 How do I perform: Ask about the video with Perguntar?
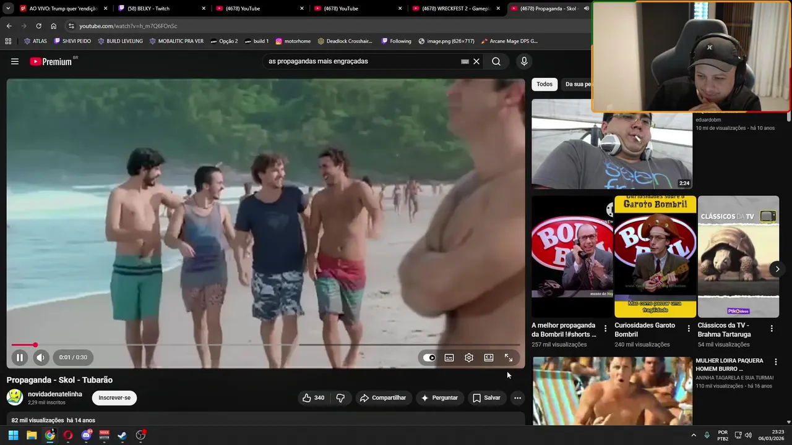pos(439,398)
